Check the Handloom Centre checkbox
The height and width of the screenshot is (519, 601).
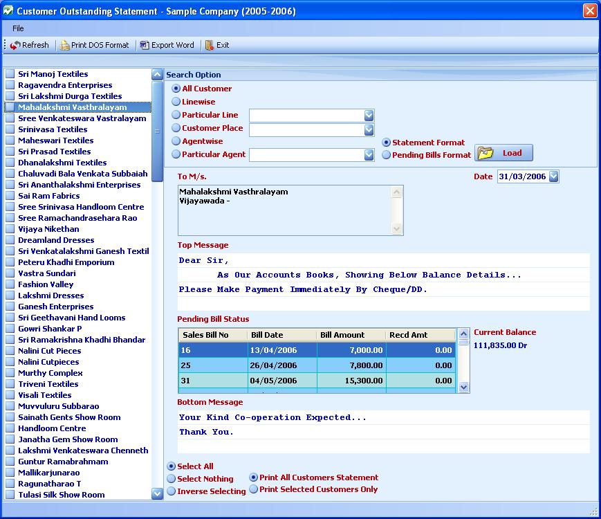click(x=10, y=428)
